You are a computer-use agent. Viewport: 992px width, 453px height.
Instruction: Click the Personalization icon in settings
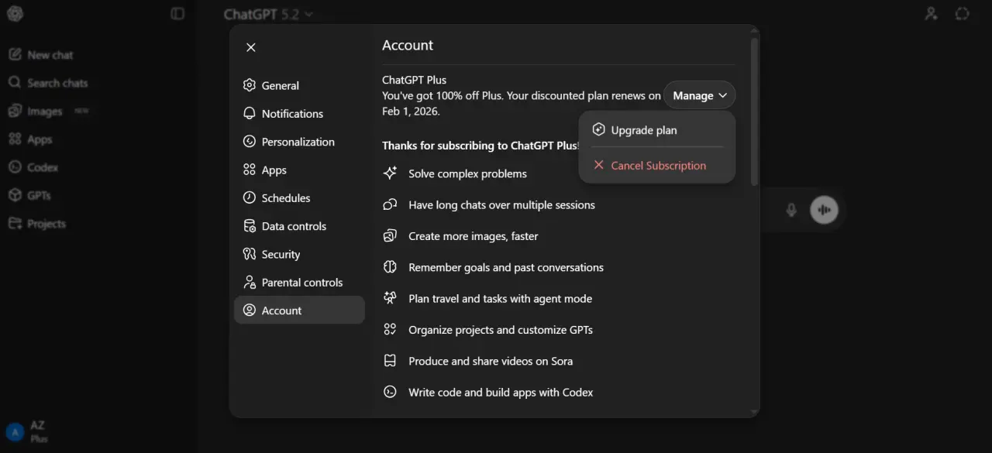[249, 142]
